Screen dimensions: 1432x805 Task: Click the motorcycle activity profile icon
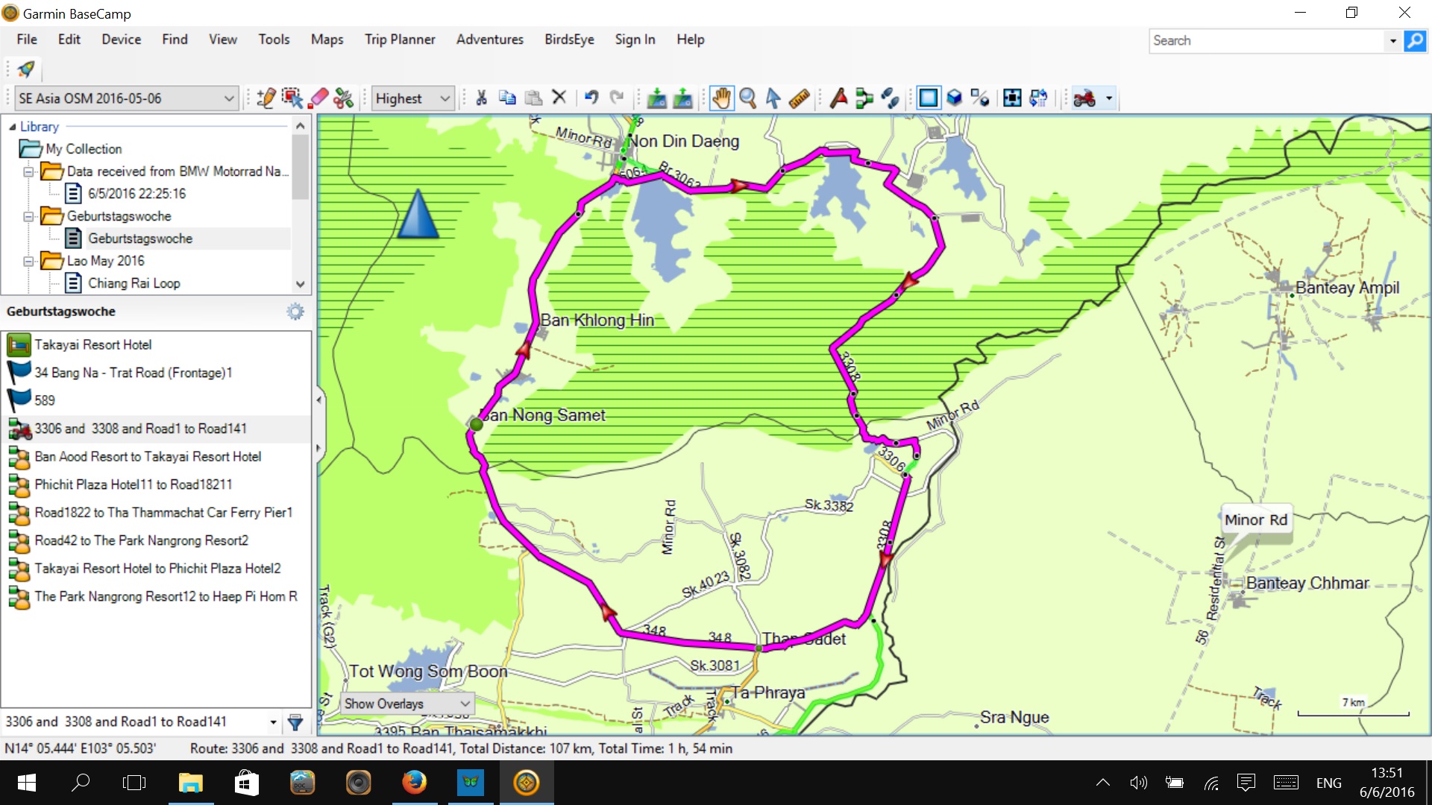[1085, 98]
